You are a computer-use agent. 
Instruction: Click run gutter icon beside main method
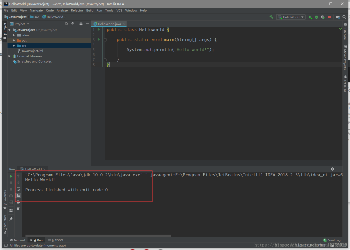tap(99, 39)
